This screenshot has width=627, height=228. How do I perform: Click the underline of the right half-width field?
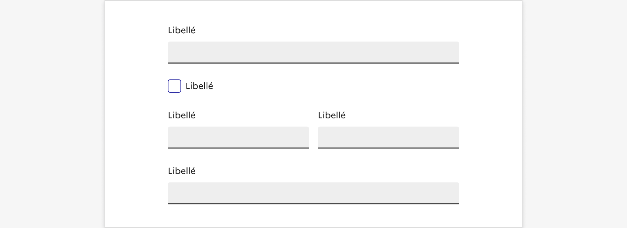[x=388, y=148]
